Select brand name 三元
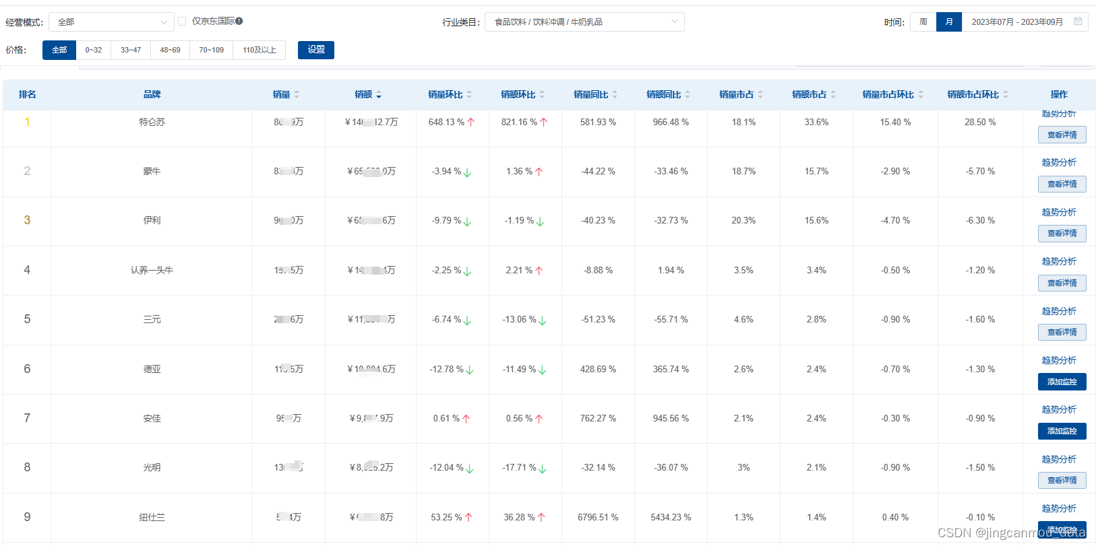1096x546 pixels. click(152, 319)
